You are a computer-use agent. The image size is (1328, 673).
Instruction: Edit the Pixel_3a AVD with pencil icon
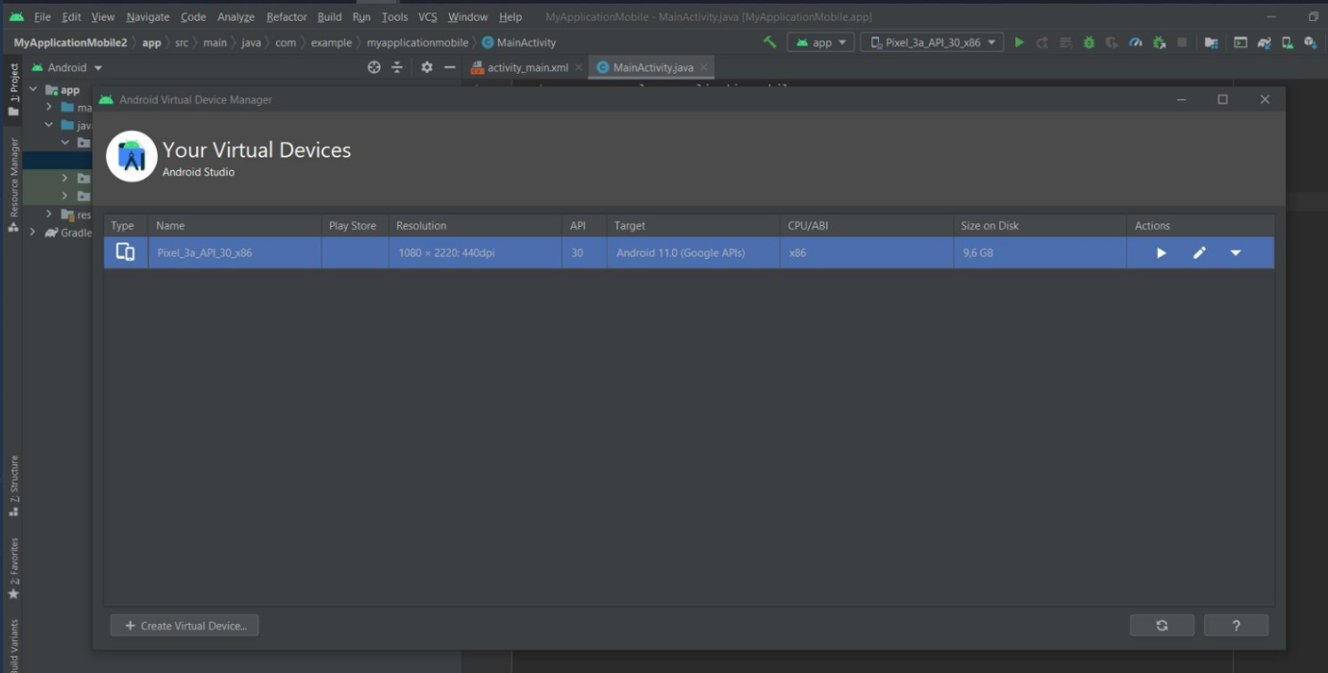coord(1199,253)
